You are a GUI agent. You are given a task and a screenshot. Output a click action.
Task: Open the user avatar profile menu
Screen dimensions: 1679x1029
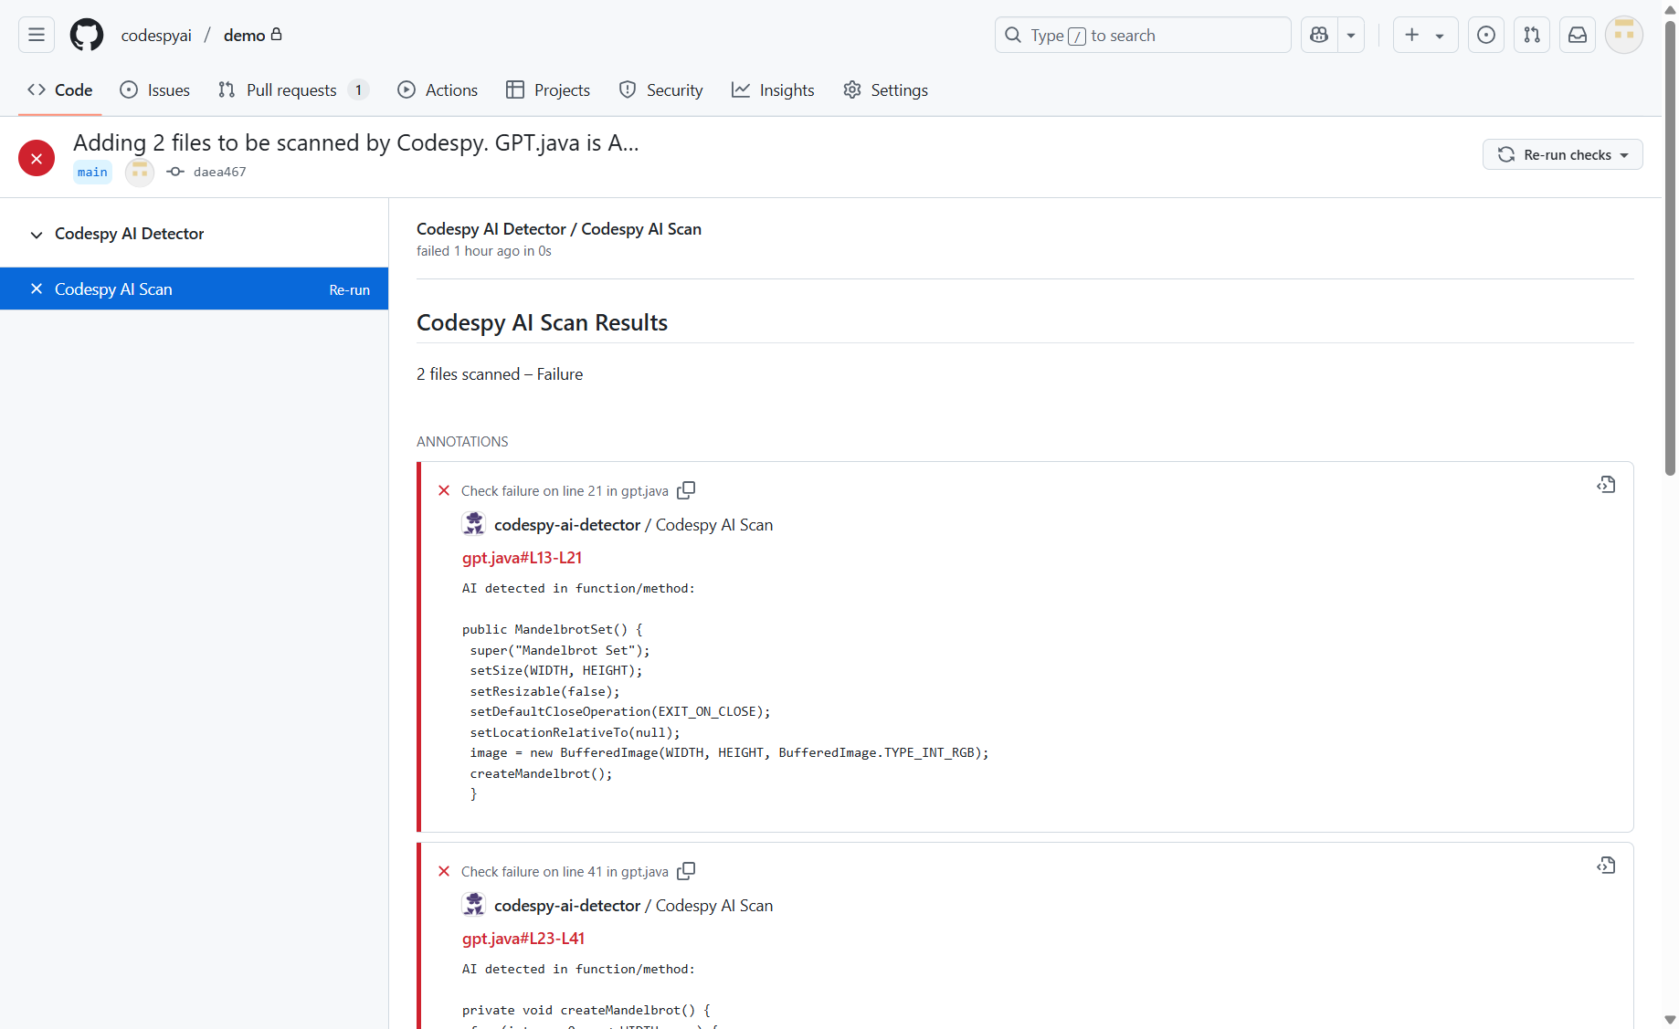[1624, 35]
